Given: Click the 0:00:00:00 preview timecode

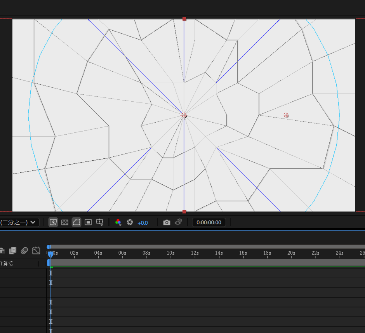Looking at the screenshot, I should [x=209, y=222].
